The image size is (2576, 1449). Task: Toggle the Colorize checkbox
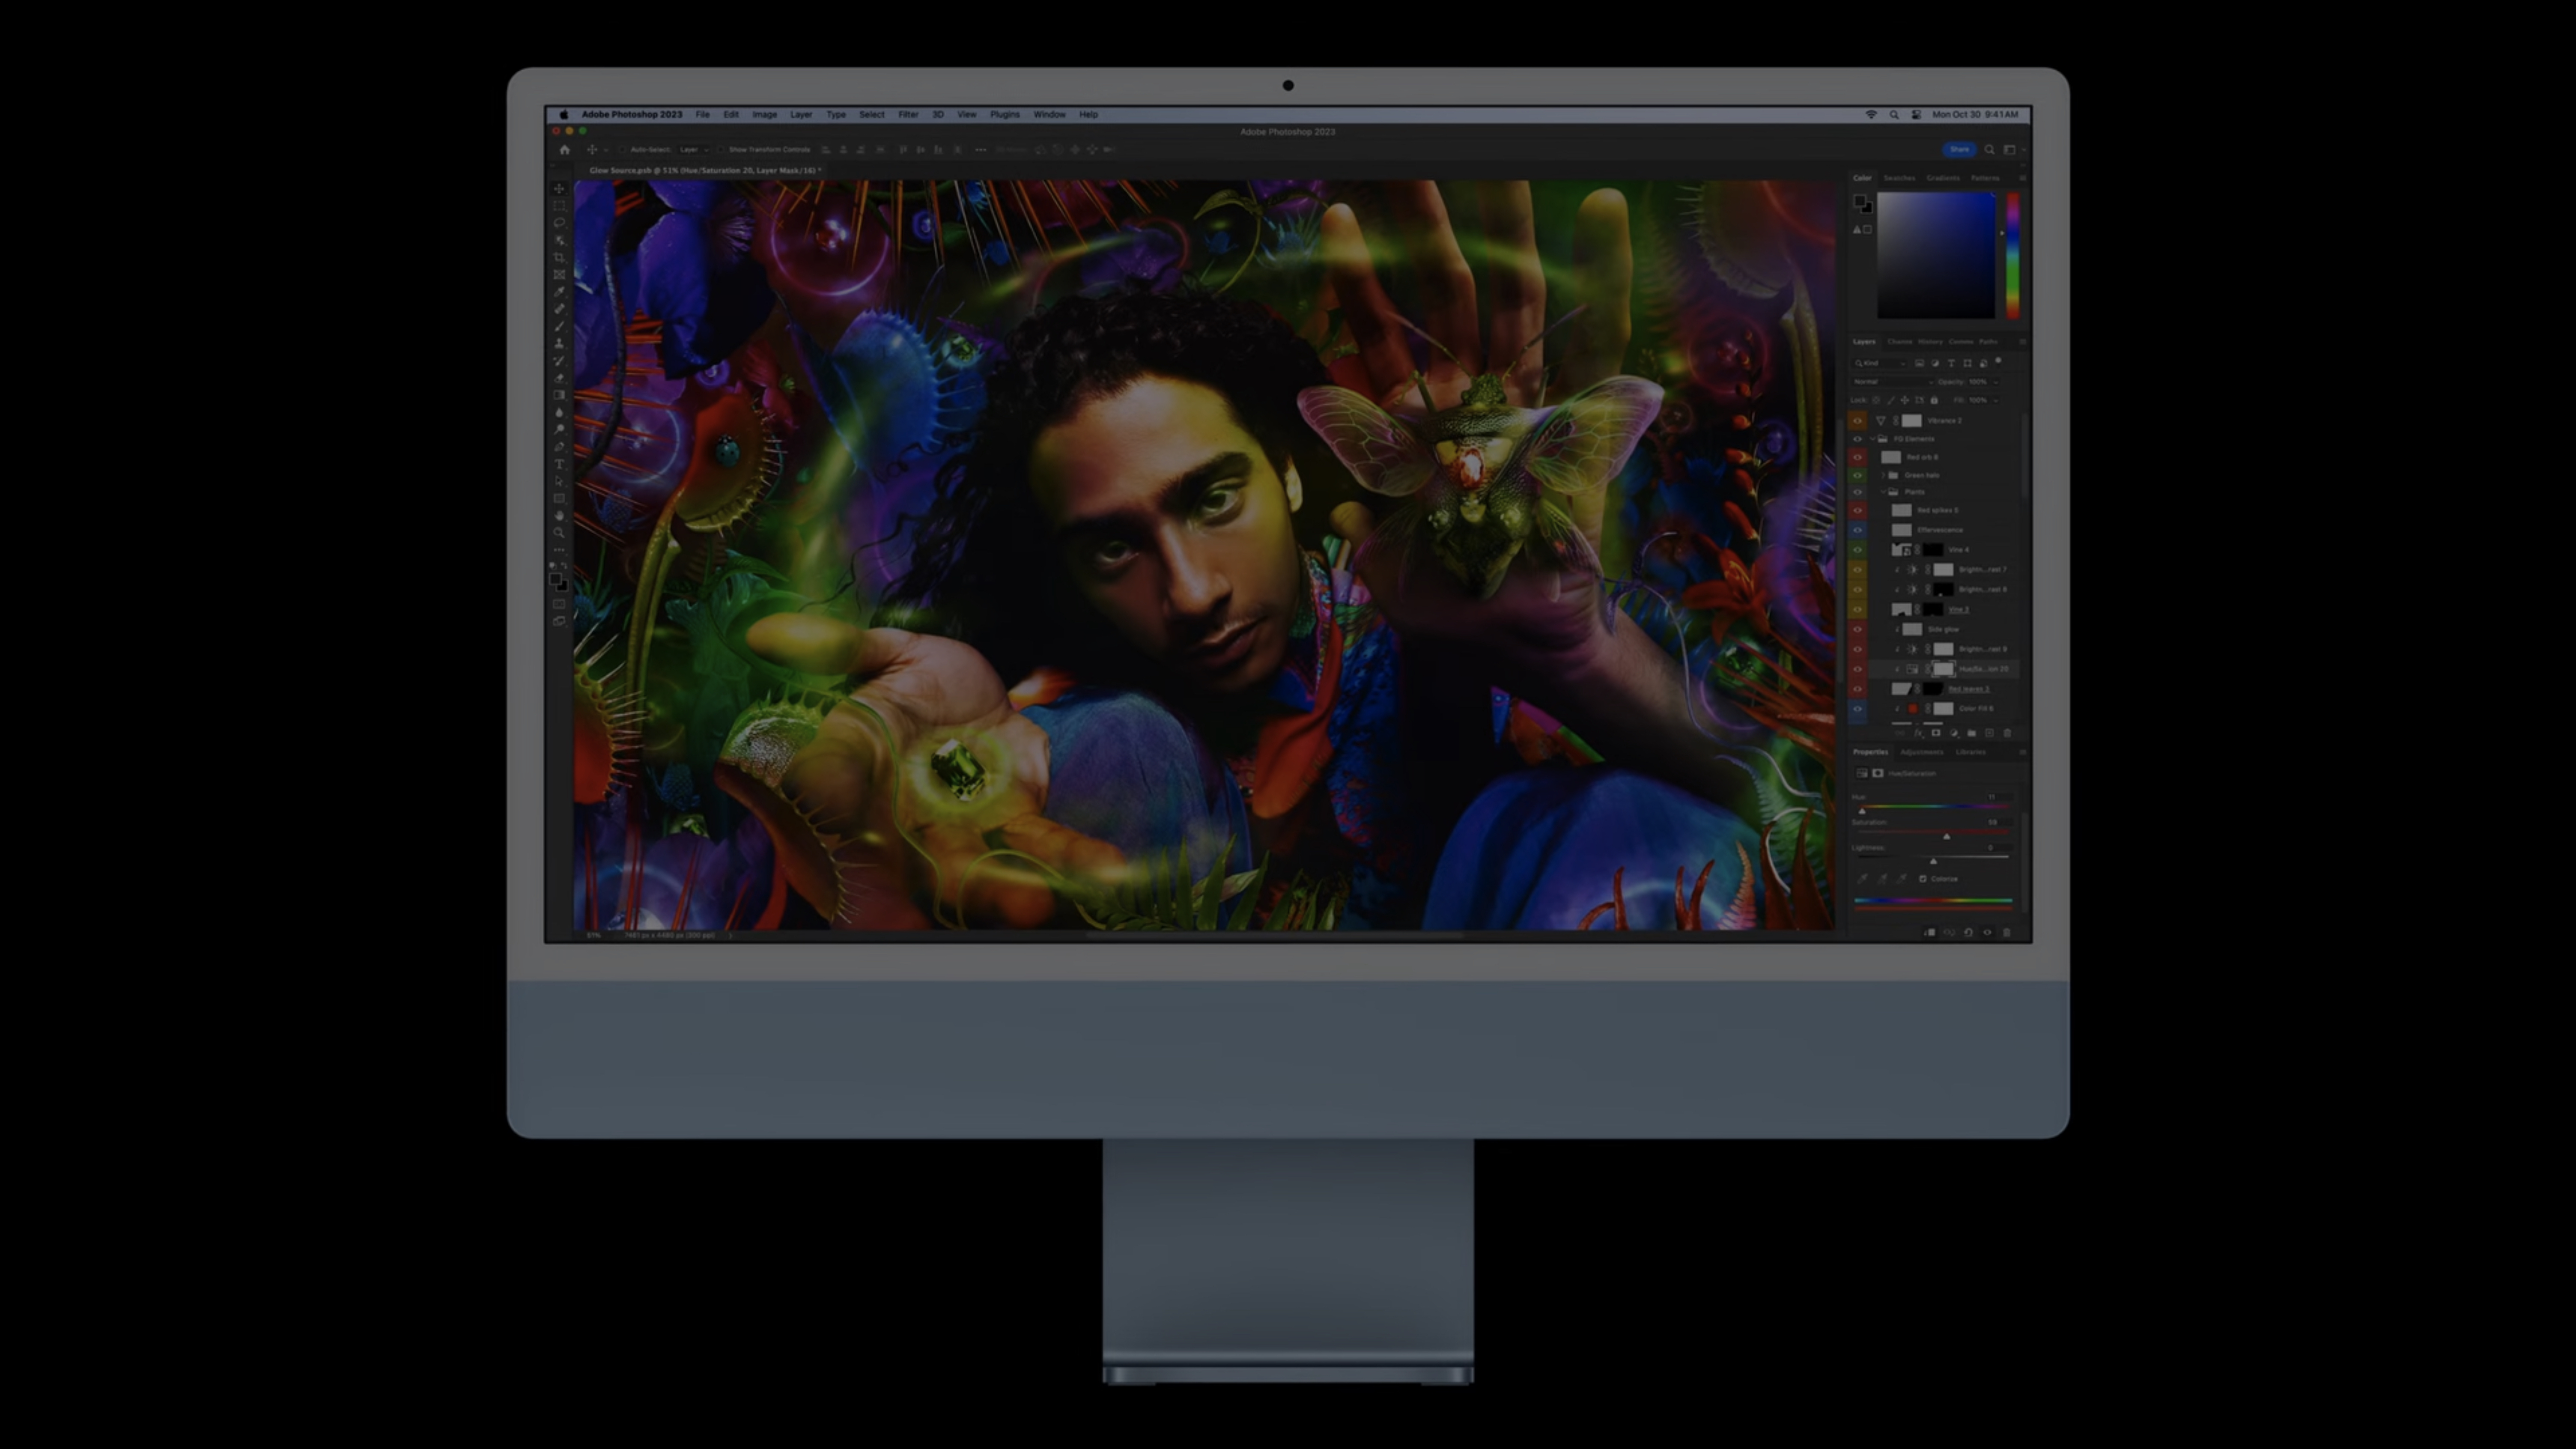pyautogui.click(x=1922, y=879)
